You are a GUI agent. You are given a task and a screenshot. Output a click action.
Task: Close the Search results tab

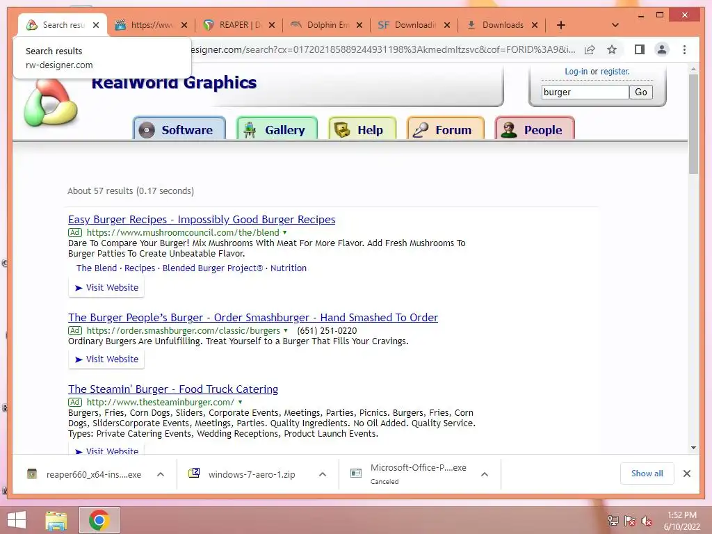coord(96,25)
